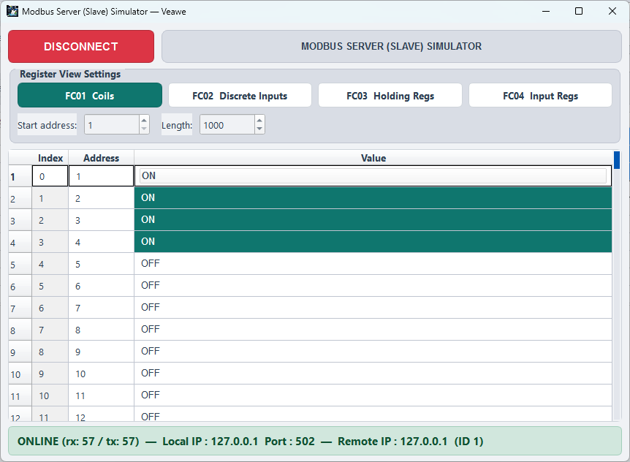630x462 pixels.
Task: Click the red DISCONNECT button
Action: (81, 46)
